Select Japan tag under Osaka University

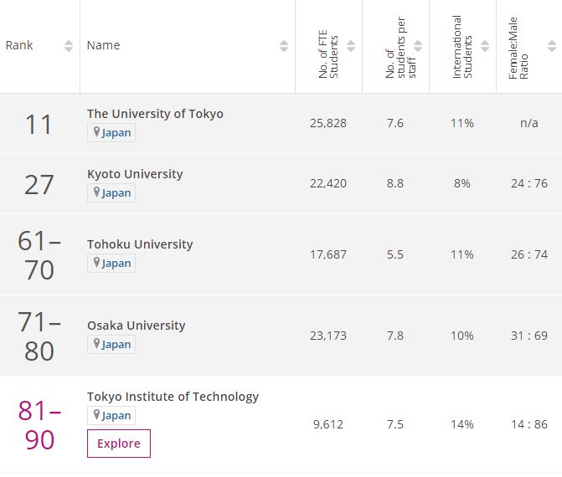point(111,345)
